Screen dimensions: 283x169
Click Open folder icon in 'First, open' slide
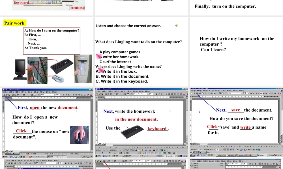tap(6, 95)
